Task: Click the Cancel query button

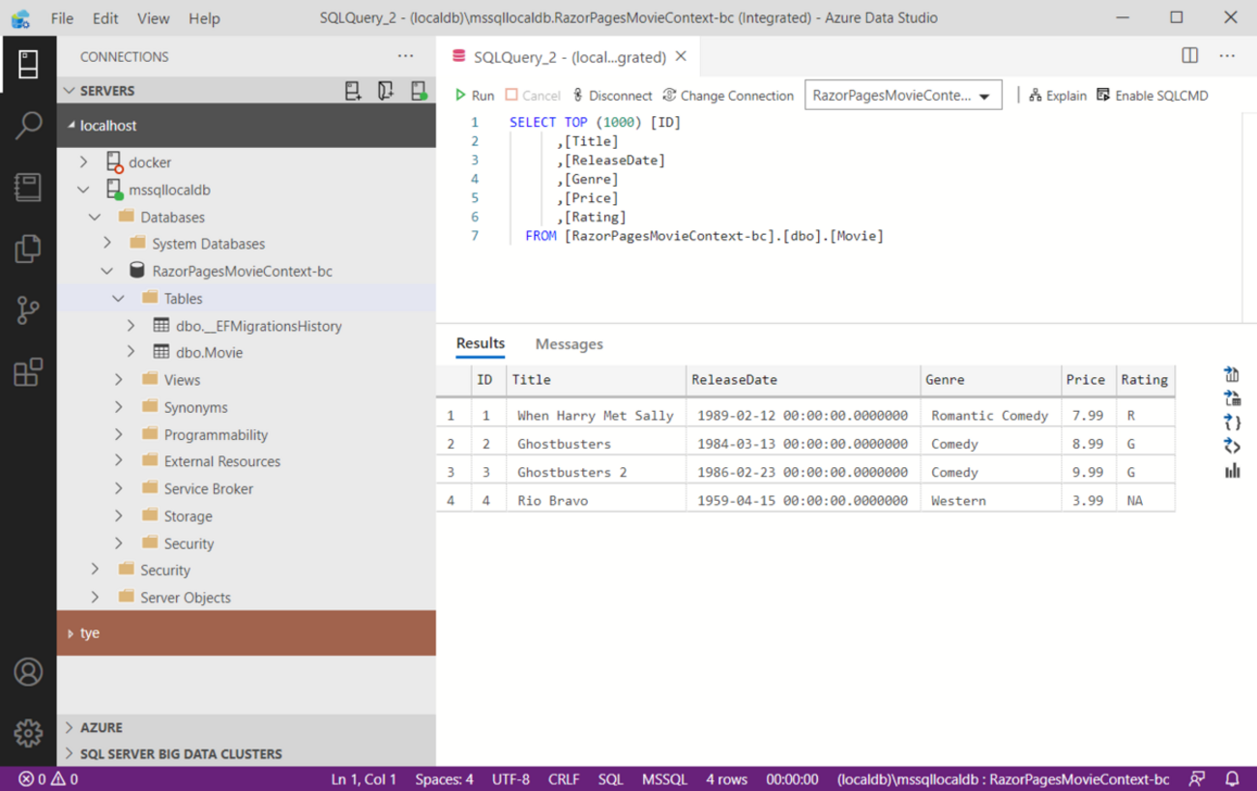Action: pos(533,96)
